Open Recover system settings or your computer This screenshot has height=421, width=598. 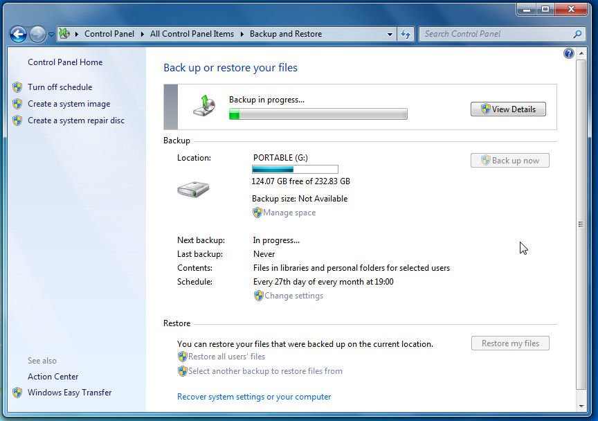click(x=254, y=397)
